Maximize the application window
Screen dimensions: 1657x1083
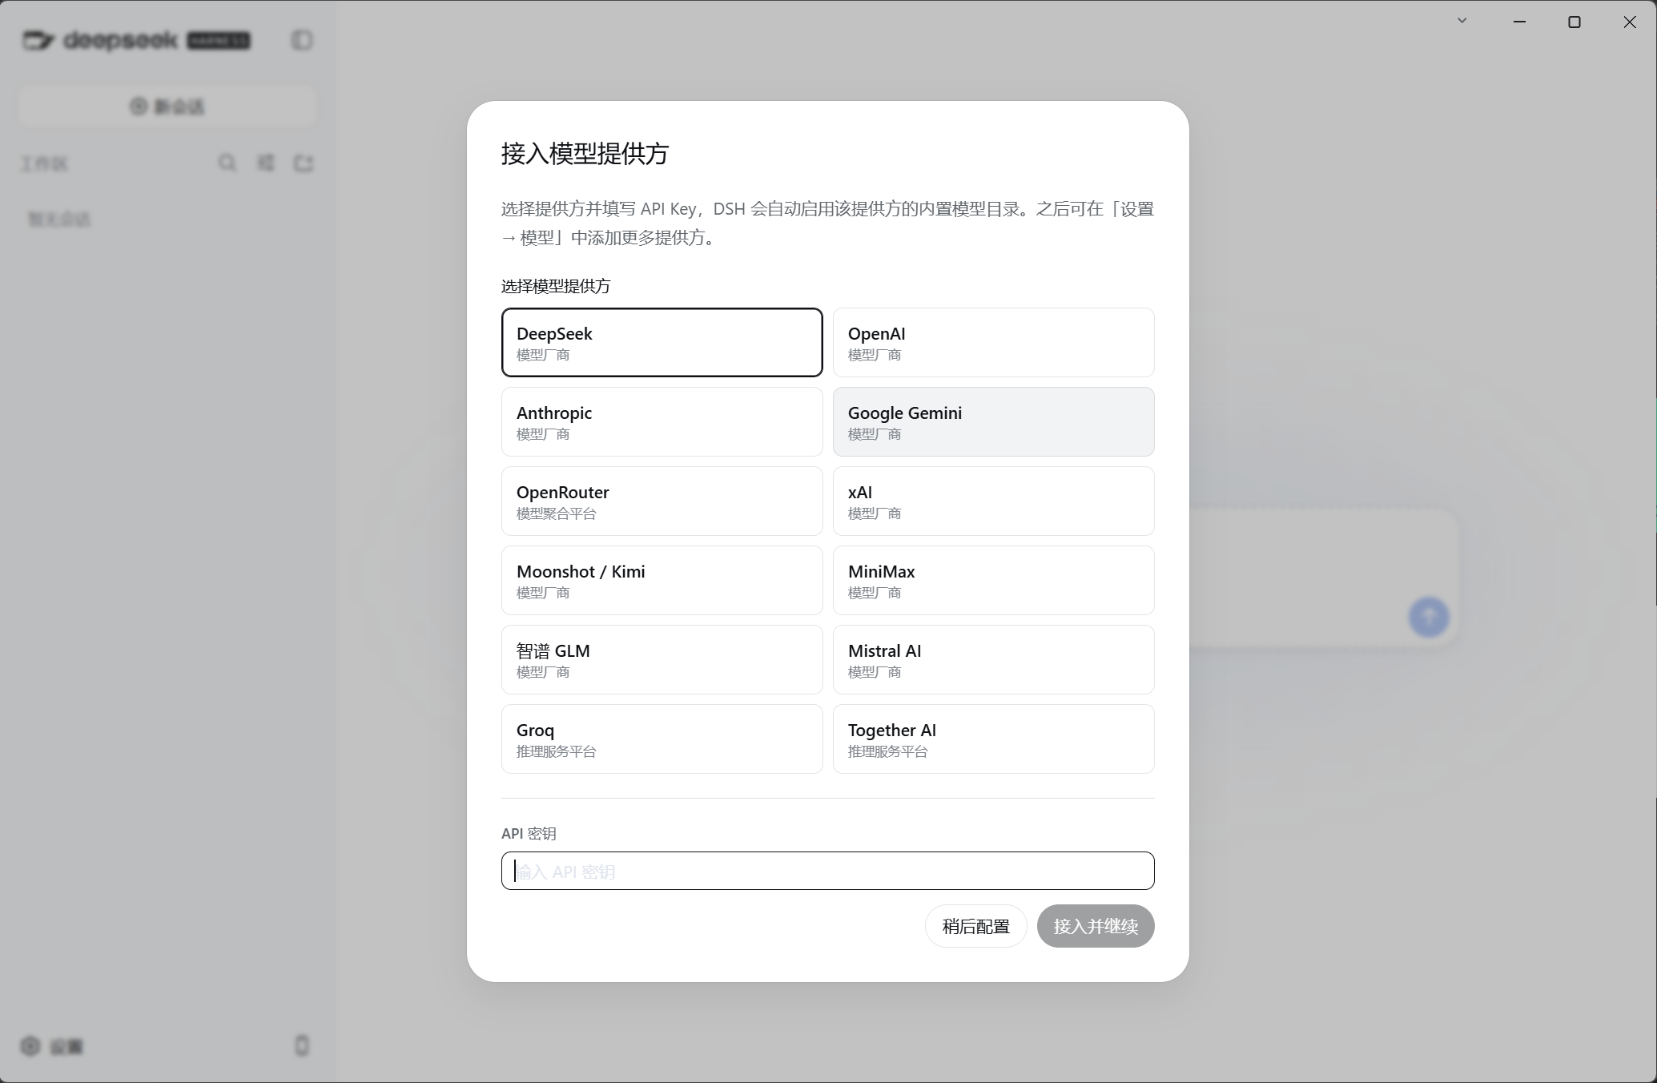(1575, 22)
